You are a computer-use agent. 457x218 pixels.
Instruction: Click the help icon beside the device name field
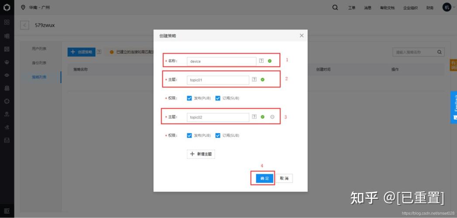coord(261,61)
